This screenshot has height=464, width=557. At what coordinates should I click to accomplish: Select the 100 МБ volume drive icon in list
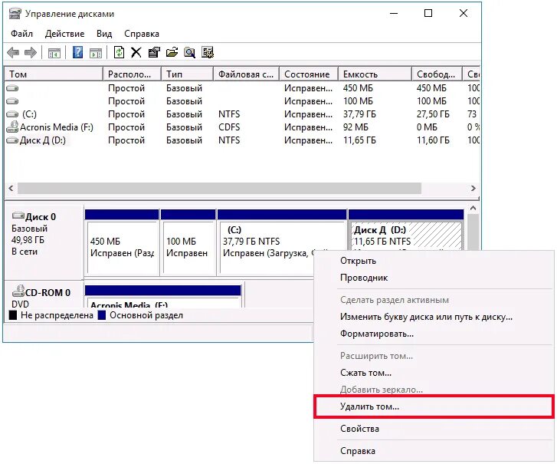coord(12,101)
